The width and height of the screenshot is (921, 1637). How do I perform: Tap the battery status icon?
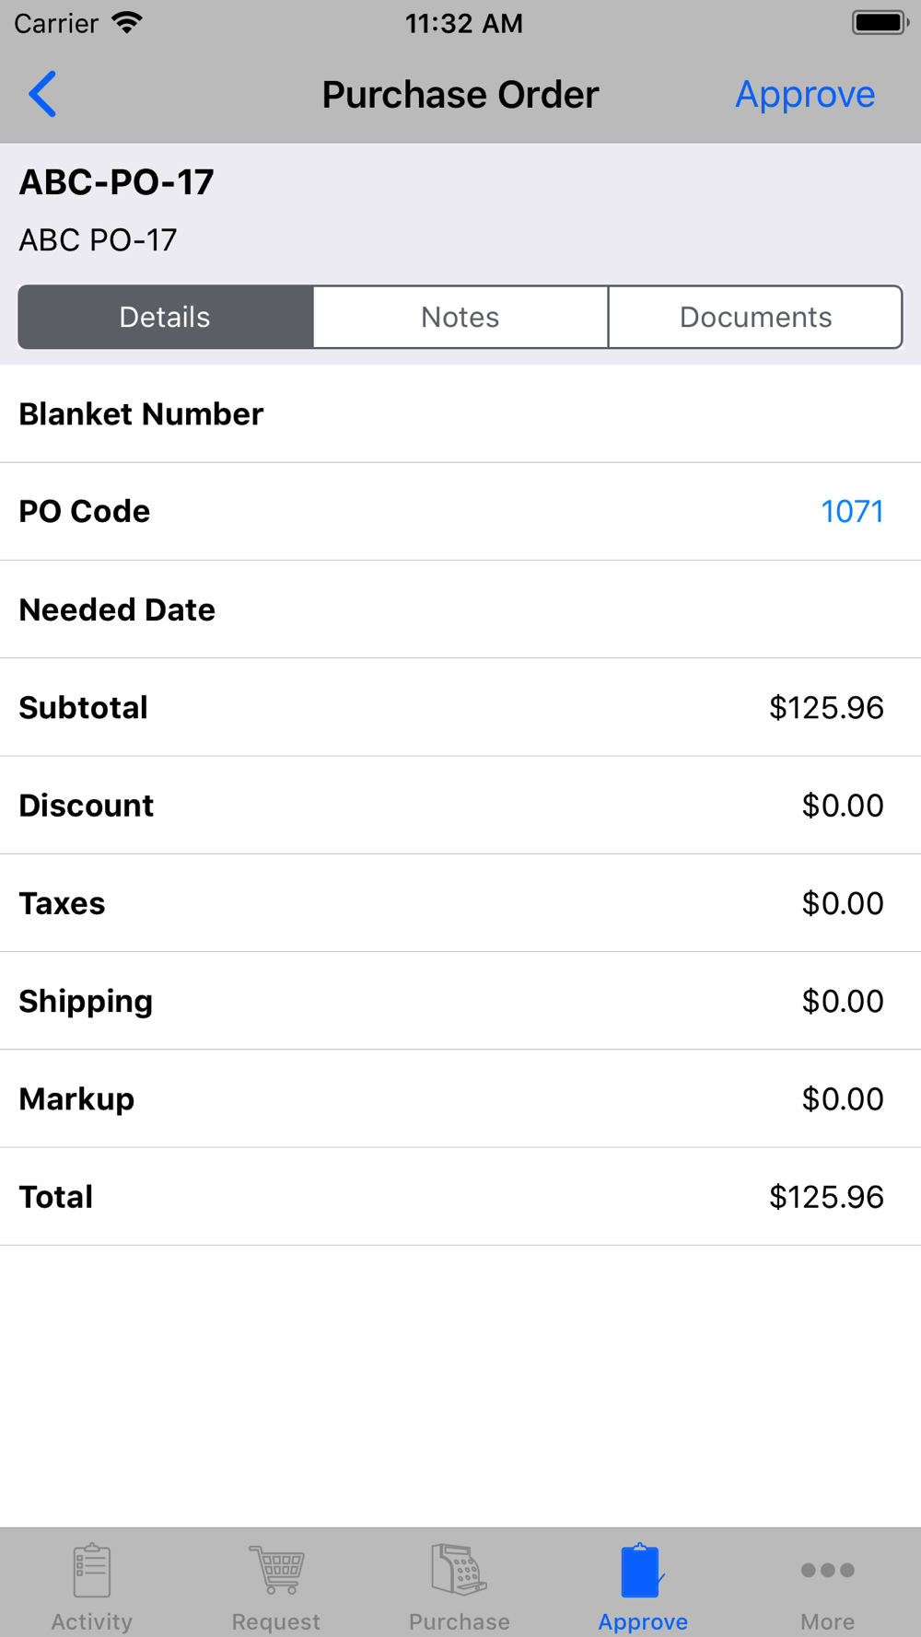(880, 23)
